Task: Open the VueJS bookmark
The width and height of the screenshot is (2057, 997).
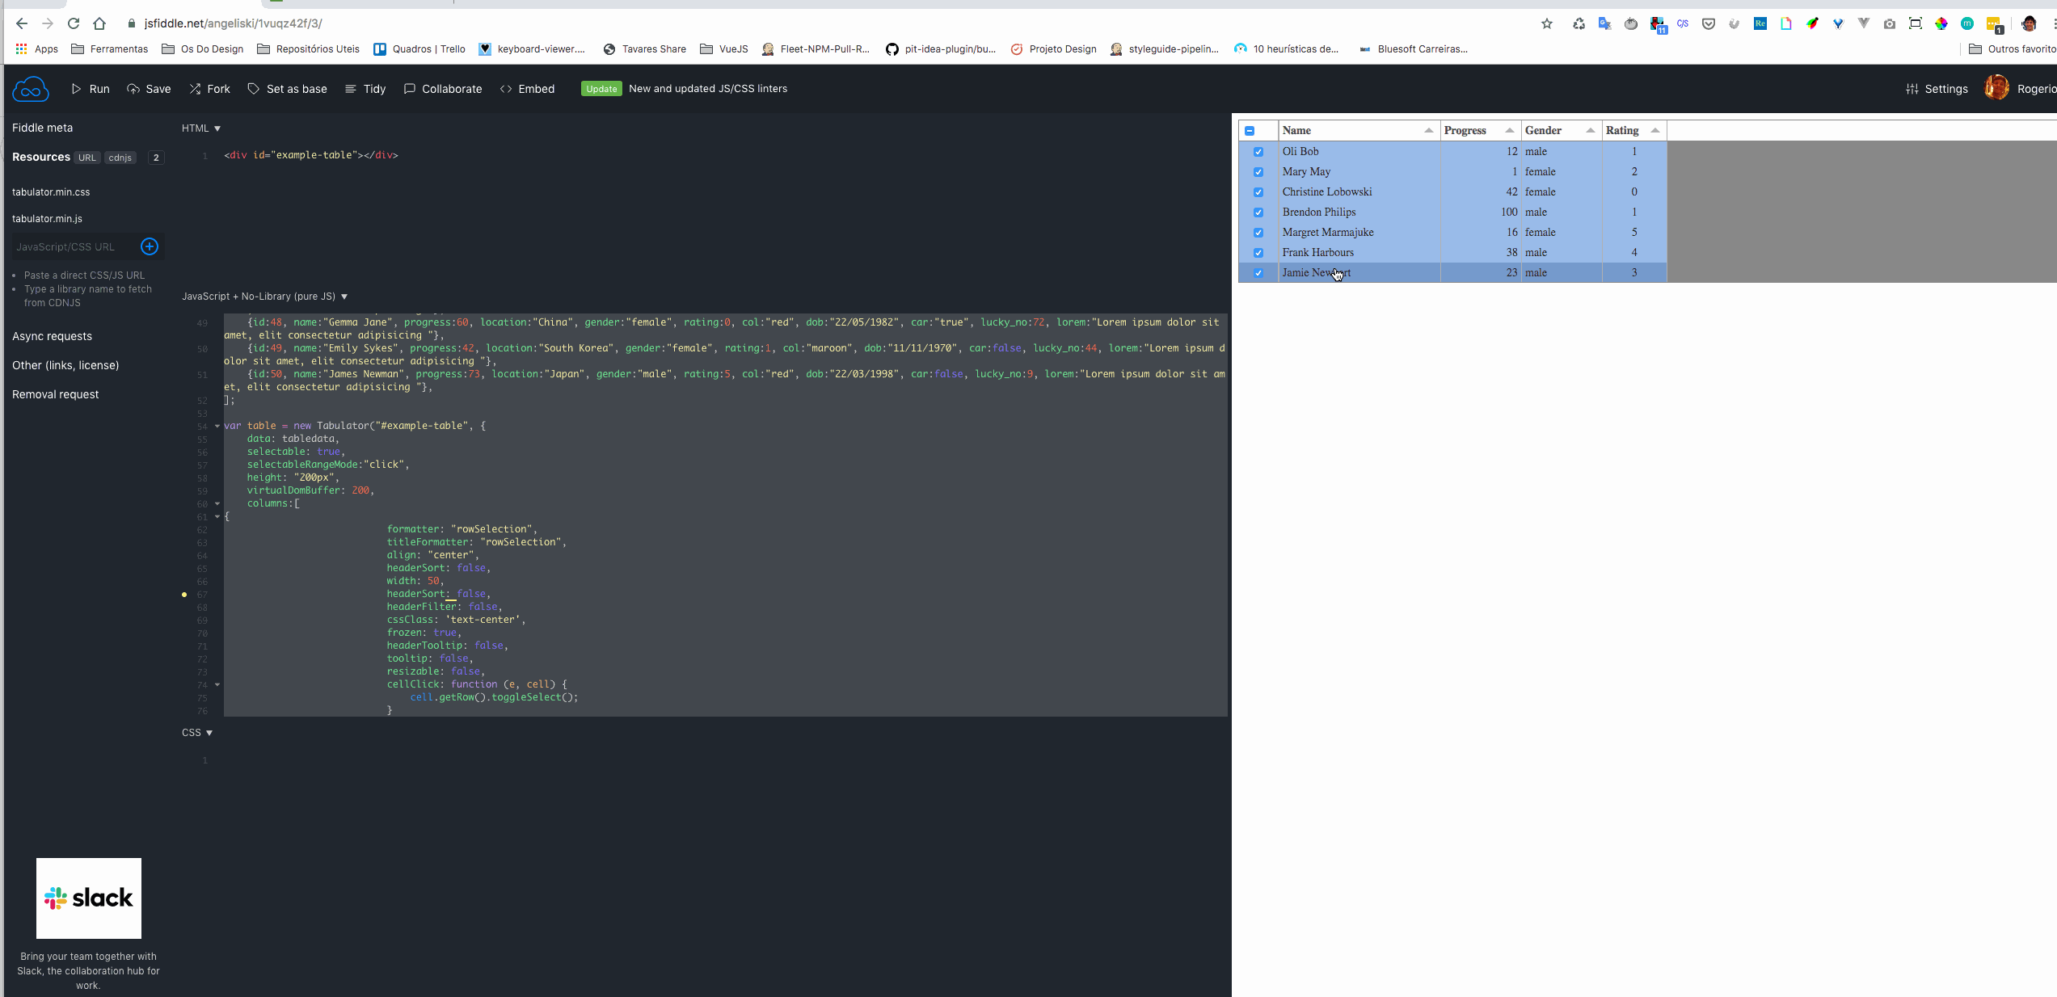Action: tap(723, 48)
